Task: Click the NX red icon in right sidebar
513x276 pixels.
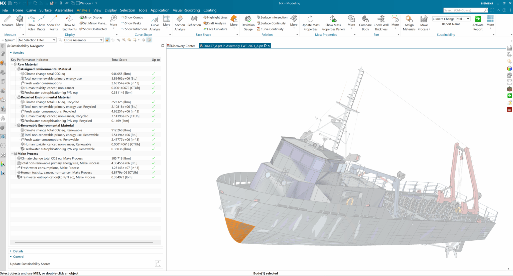Action: pyautogui.click(x=509, y=109)
